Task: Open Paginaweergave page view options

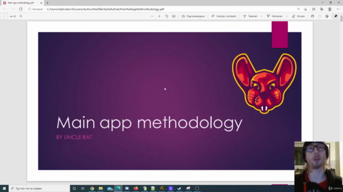Action: pyautogui.click(x=193, y=16)
